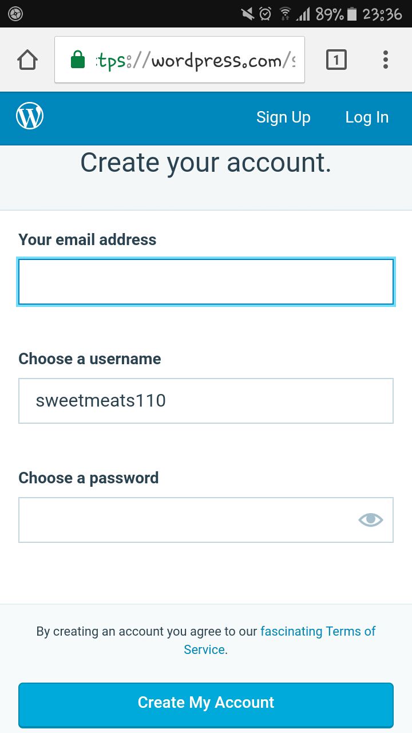Viewport: 412px width, 733px height.
Task: Go to Sign Up in header
Action: click(283, 117)
